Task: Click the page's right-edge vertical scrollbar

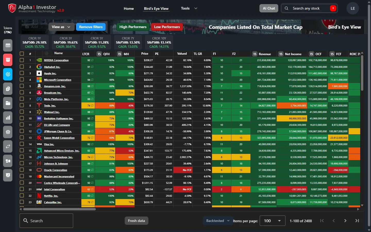Action: (369, 116)
